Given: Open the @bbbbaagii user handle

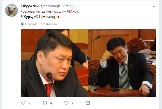Looking at the screenshot, I should (x=50, y=6).
